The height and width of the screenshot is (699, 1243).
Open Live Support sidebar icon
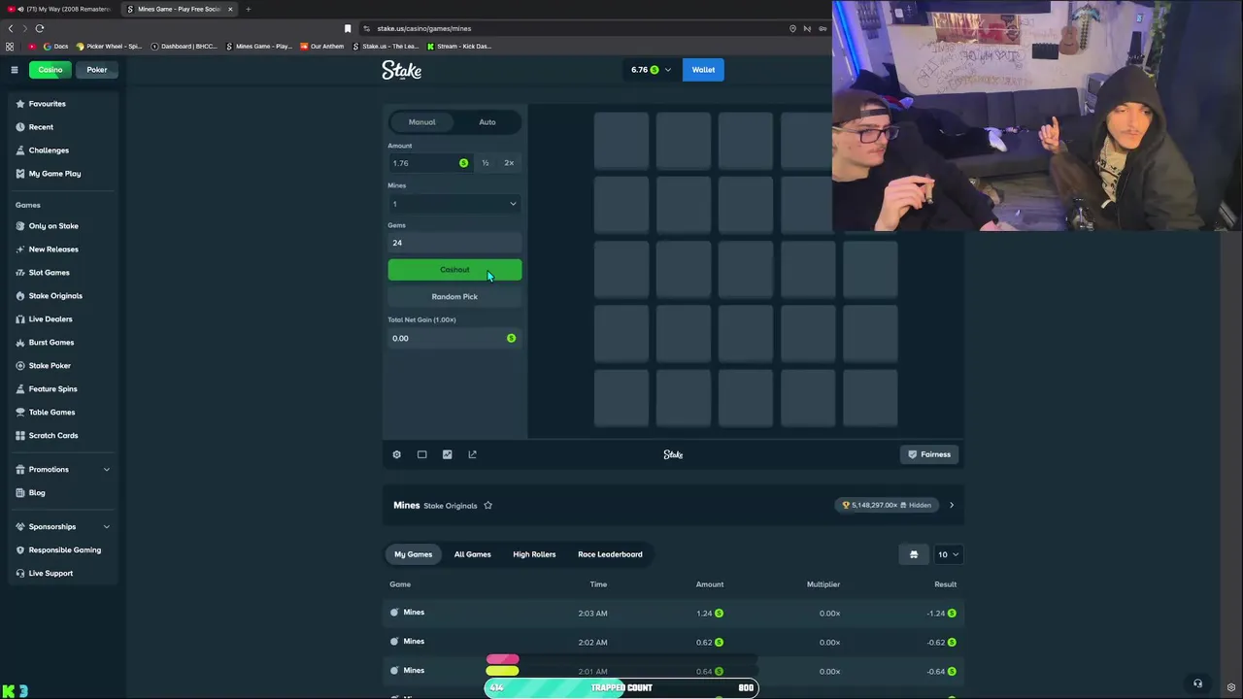click(20, 574)
